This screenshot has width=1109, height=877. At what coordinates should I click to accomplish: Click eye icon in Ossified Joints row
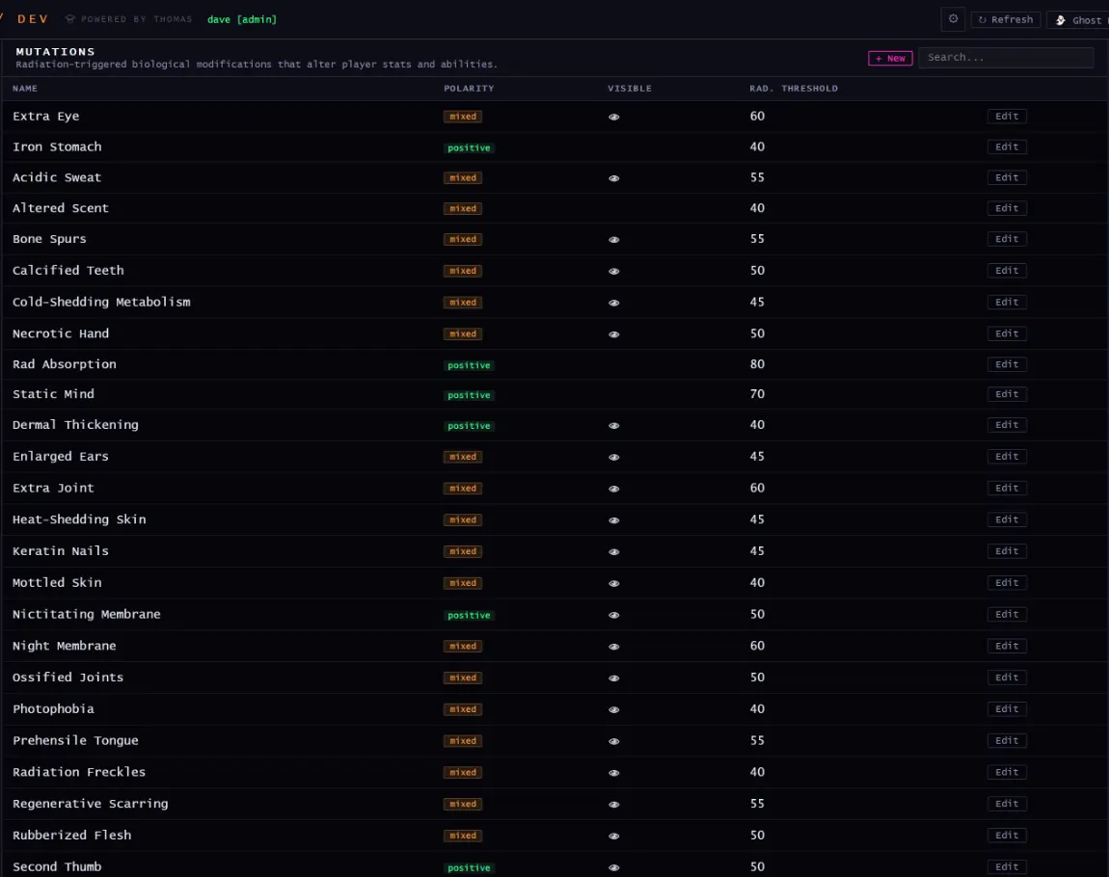click(x=613, y=678)
